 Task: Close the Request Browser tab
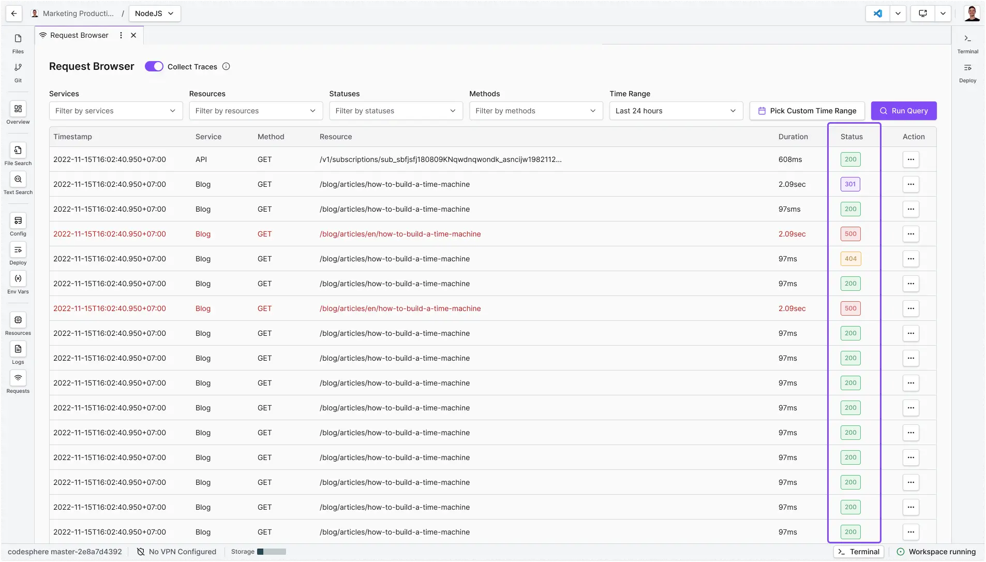pyautogui.click(x=133, y=35)
